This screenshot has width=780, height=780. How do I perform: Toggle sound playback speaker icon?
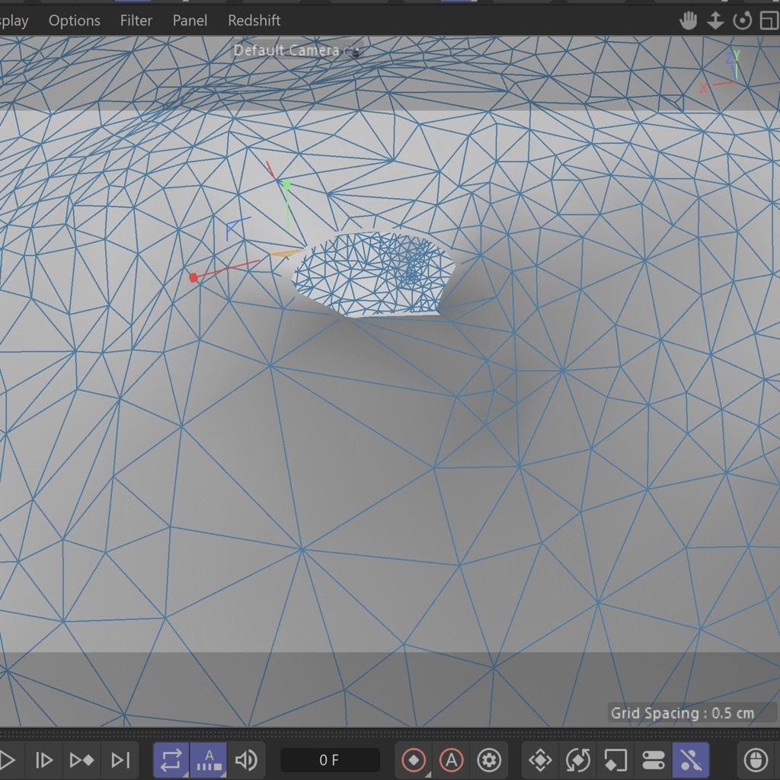246,759
